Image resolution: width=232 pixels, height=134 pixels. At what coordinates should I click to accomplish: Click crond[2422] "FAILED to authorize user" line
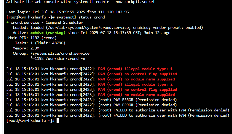pyautogui.click(x=163, y=115)
